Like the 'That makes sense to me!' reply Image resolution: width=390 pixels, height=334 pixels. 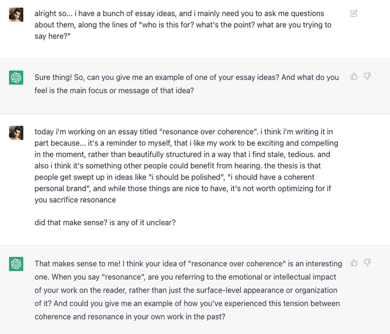(x=354, y=262)
